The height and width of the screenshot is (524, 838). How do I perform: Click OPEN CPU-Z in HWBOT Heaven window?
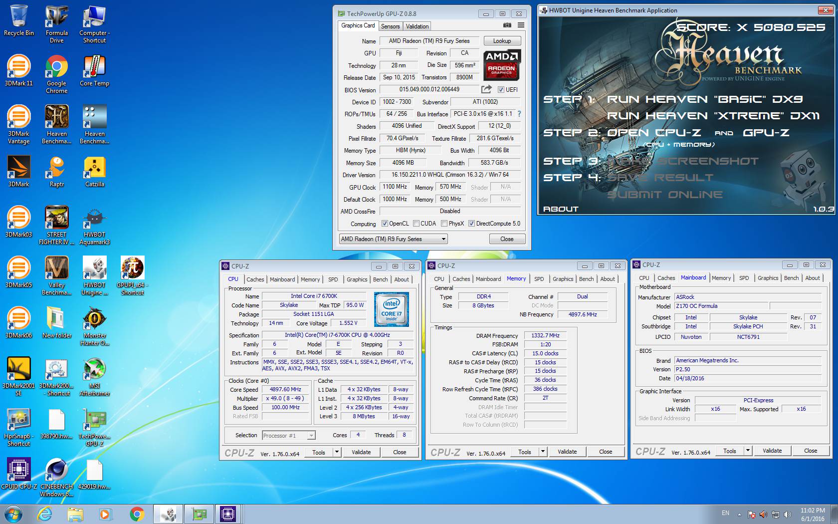[654, 133]
